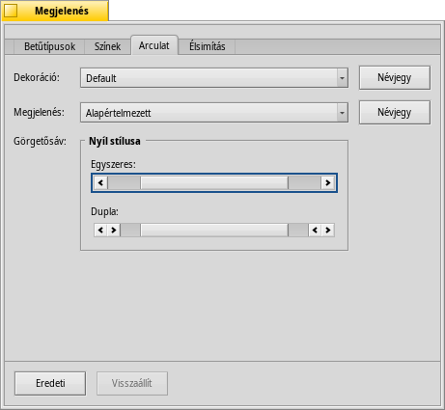Select the Egyszeres single arrow scrollbar style

point(214,183)
